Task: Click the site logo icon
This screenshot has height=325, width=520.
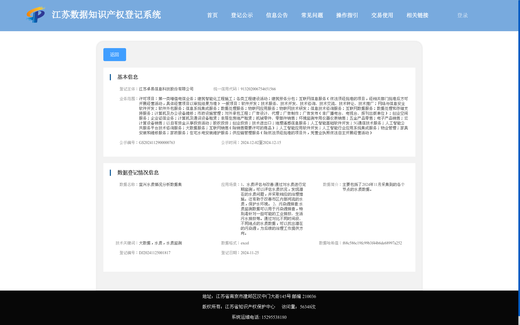Action: (x=36, y=15)
